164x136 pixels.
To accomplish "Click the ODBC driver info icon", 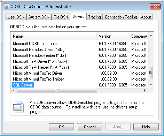I will [x=18, y=107].
